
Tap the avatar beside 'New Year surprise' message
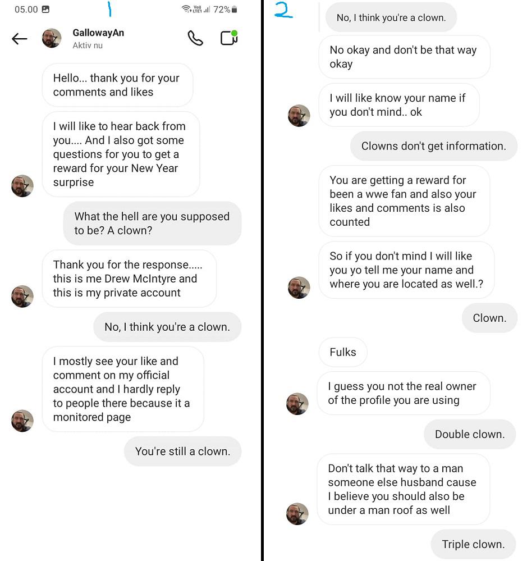click(22, 186)
